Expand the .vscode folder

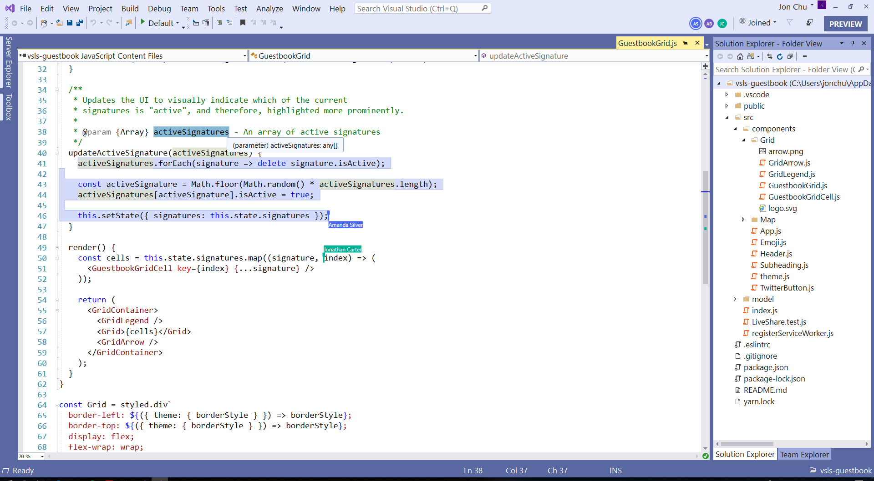pos(727,95)
